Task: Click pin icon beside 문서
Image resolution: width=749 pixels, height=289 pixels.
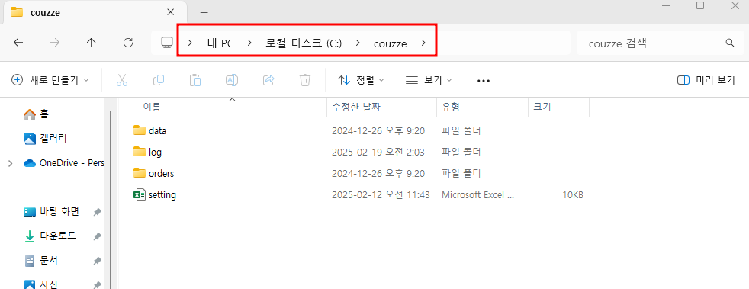Action: 97,262
